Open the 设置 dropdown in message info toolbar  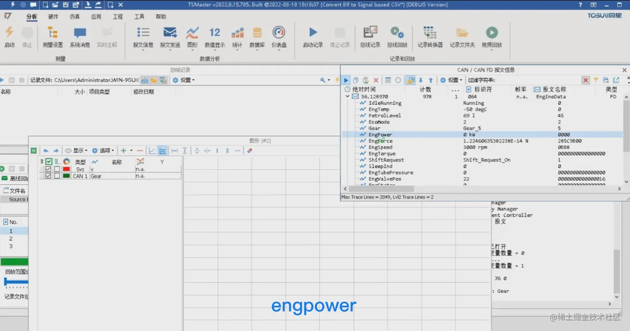click(x=451, y=80)
